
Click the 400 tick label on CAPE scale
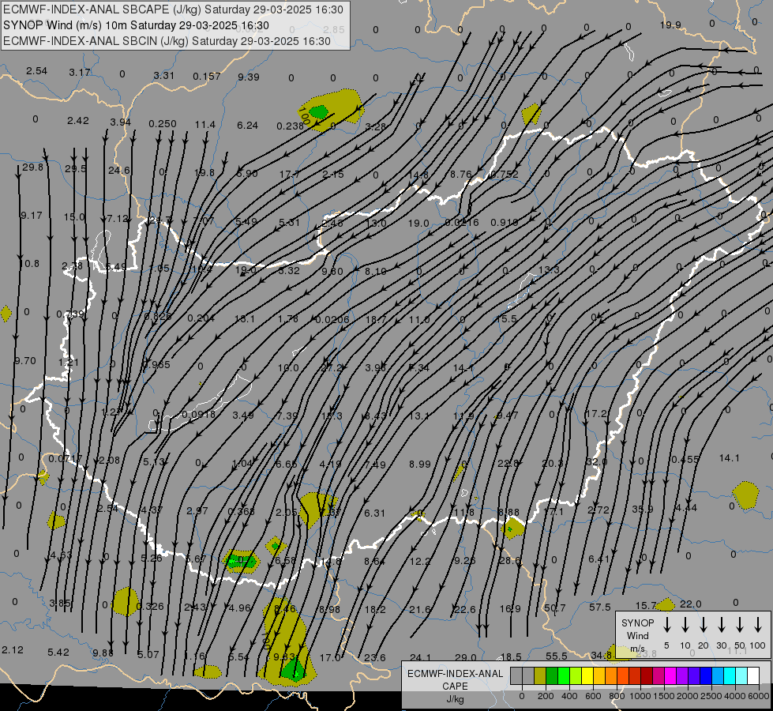(569, 696)
